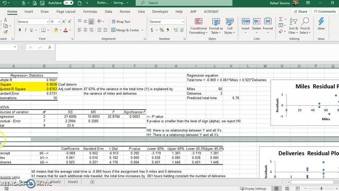Image resolution: width=339 pixels, height=191 pixels.
Task: Center text horizontally
Action: click(85, 30)
